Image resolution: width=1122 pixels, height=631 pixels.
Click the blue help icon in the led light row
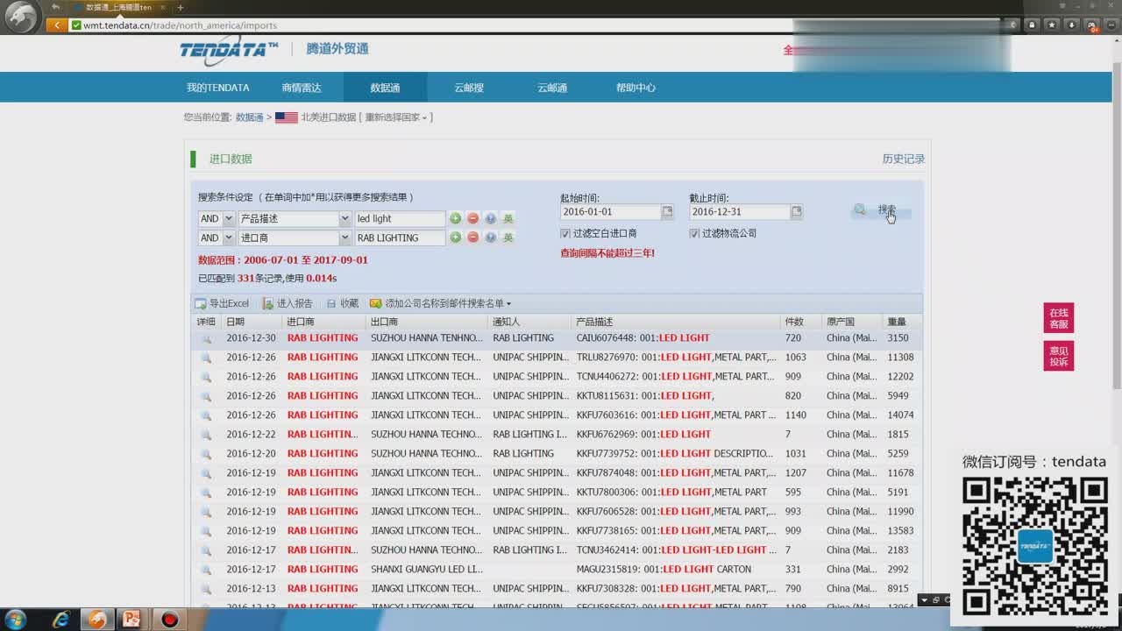(490, 218)
